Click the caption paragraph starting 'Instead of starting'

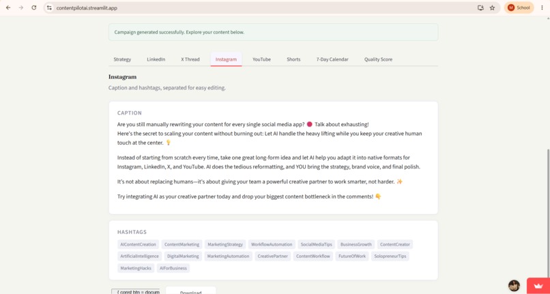pyautogui.click(x=269, y=162)
